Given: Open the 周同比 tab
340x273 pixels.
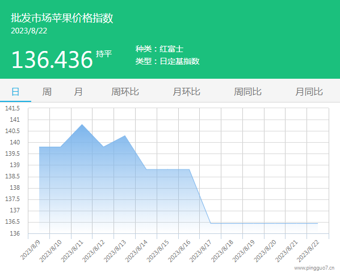Looking at the screenshot, I should tap(247, 92).
